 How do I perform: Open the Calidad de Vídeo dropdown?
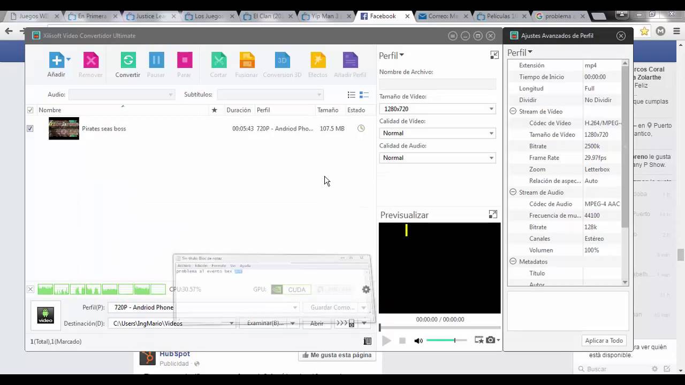(437, 133)
